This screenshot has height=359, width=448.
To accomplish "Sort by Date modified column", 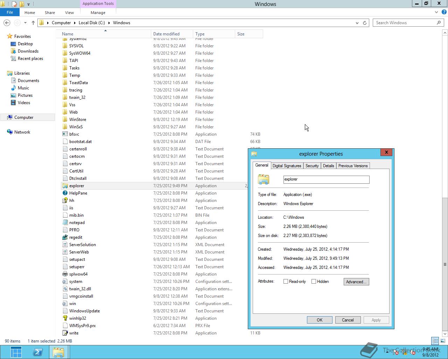I will point(172,34).
